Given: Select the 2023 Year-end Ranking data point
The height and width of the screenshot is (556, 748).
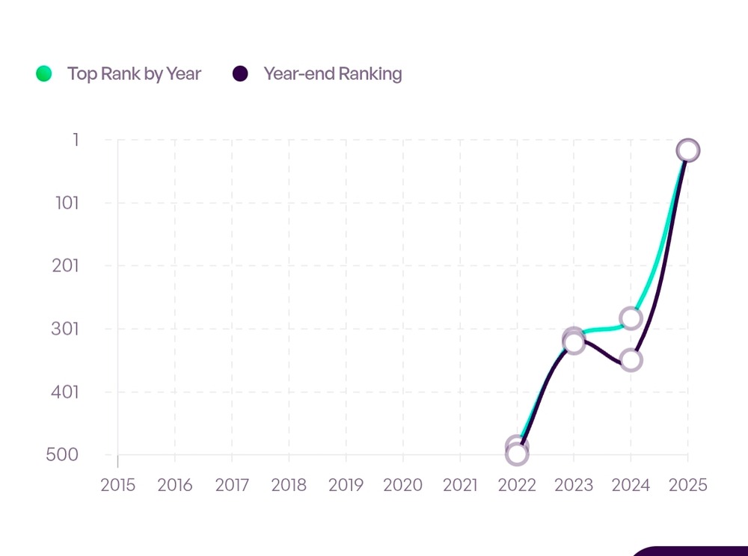Looking at the screenshot, I should point(574,344).
